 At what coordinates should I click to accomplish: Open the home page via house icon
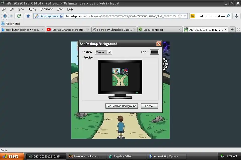pyautogui.click(x=28, y=16)
